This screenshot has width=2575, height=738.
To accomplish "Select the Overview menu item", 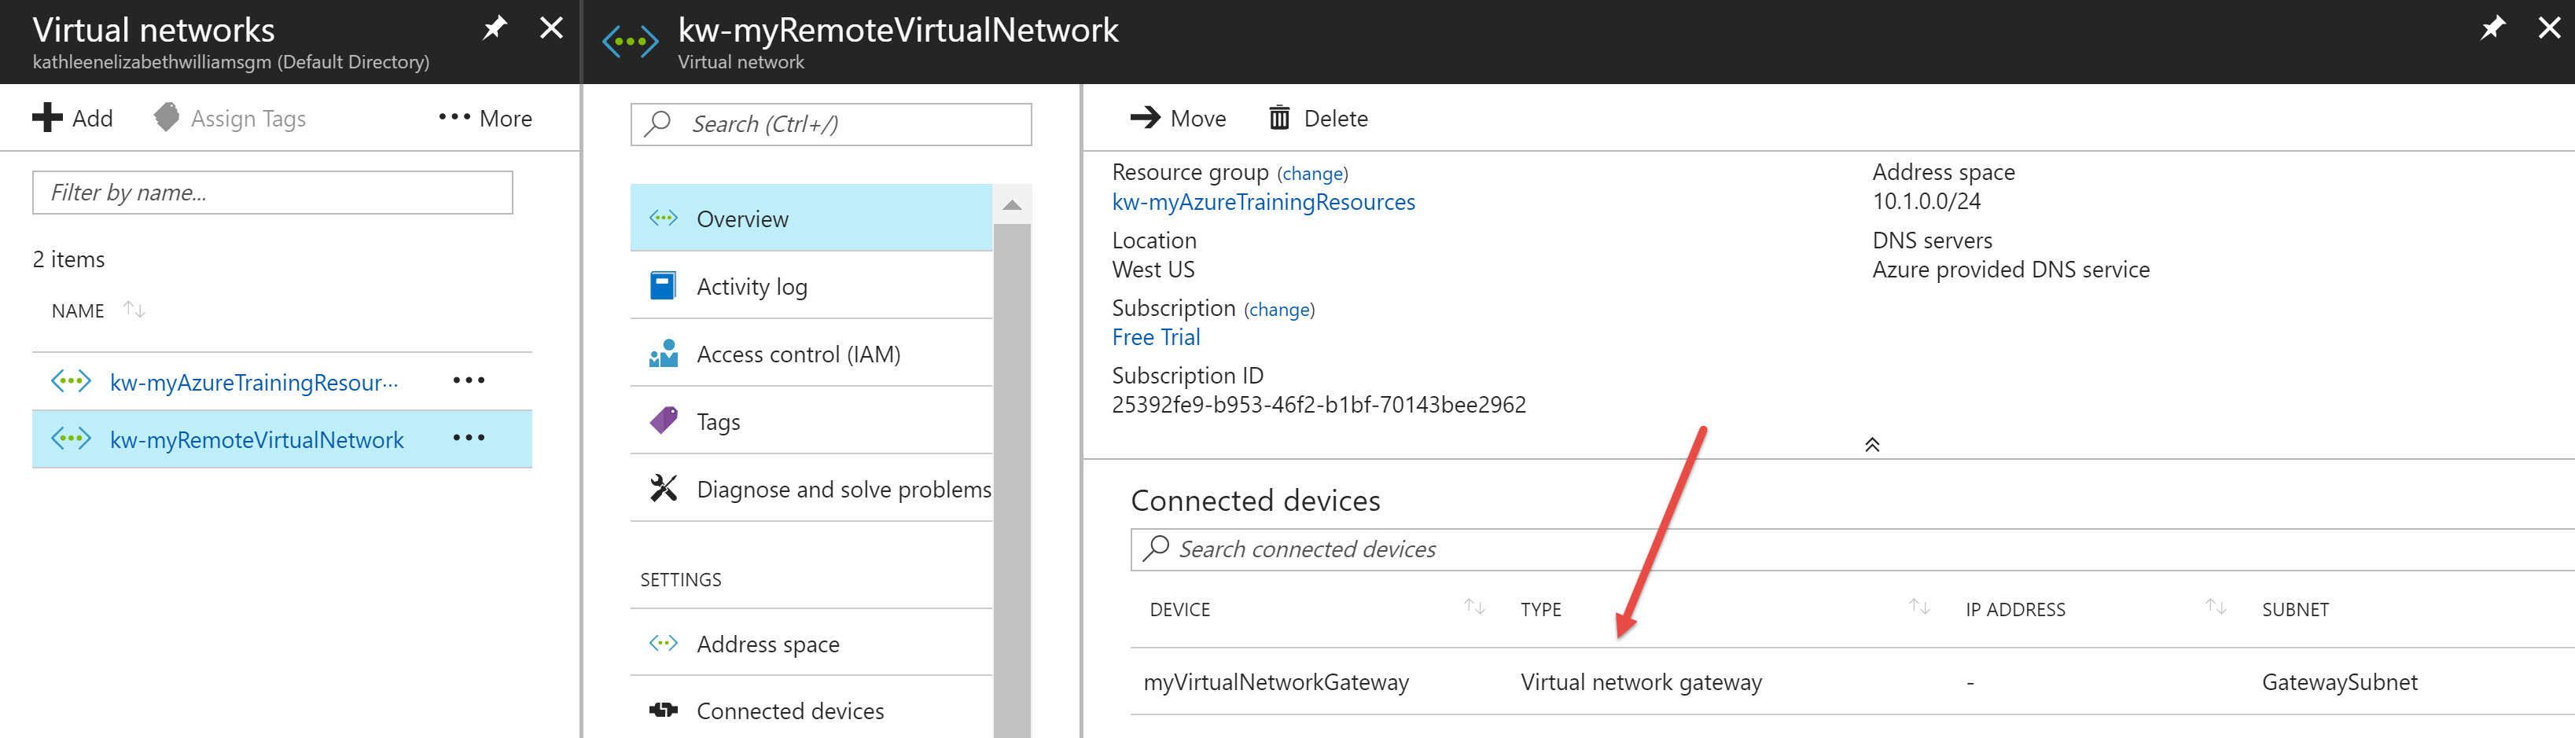I will [x=811, y=218].
